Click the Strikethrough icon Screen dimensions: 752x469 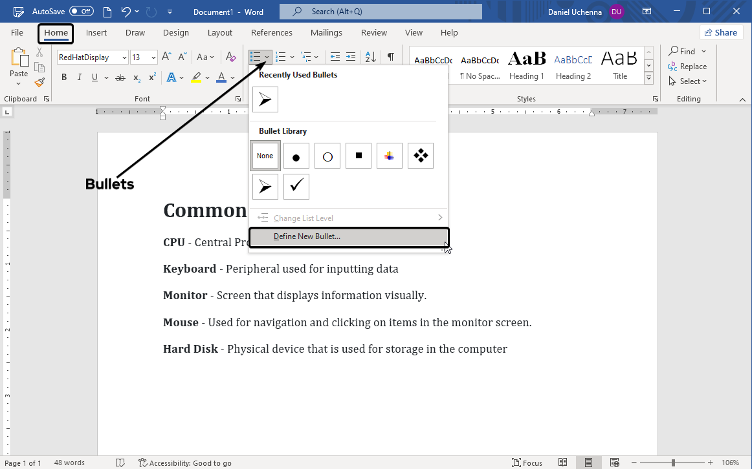click(x=120, y=78)
